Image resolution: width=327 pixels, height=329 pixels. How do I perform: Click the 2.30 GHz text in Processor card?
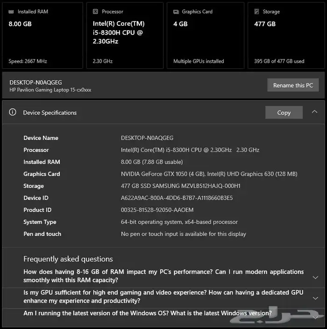click(x=103, y=61)
